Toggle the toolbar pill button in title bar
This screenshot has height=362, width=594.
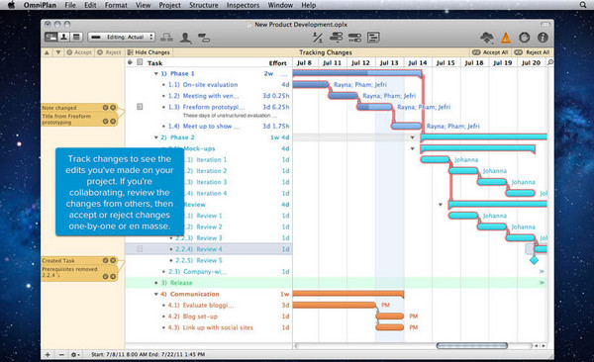[545, 25]
